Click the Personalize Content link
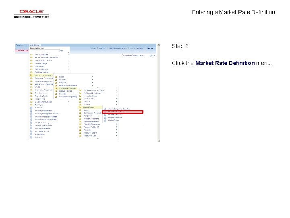Image resolution: width=290 pixels, height=218 pixels. tap(130, 55)
